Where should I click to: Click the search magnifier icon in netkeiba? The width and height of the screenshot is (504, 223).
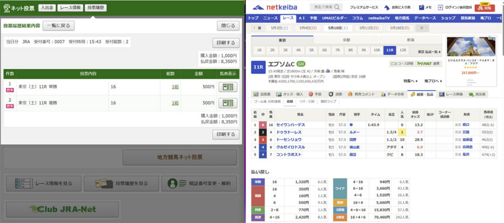[337, 7]
